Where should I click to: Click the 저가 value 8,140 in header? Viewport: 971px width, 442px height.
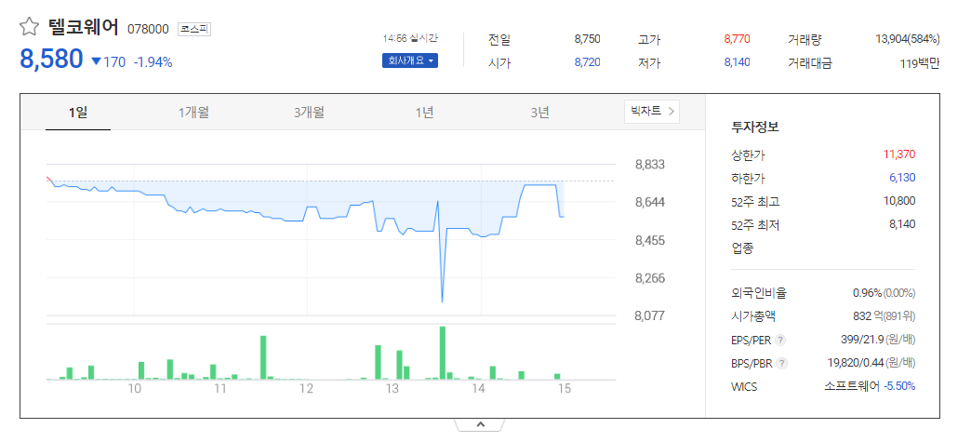737,62
